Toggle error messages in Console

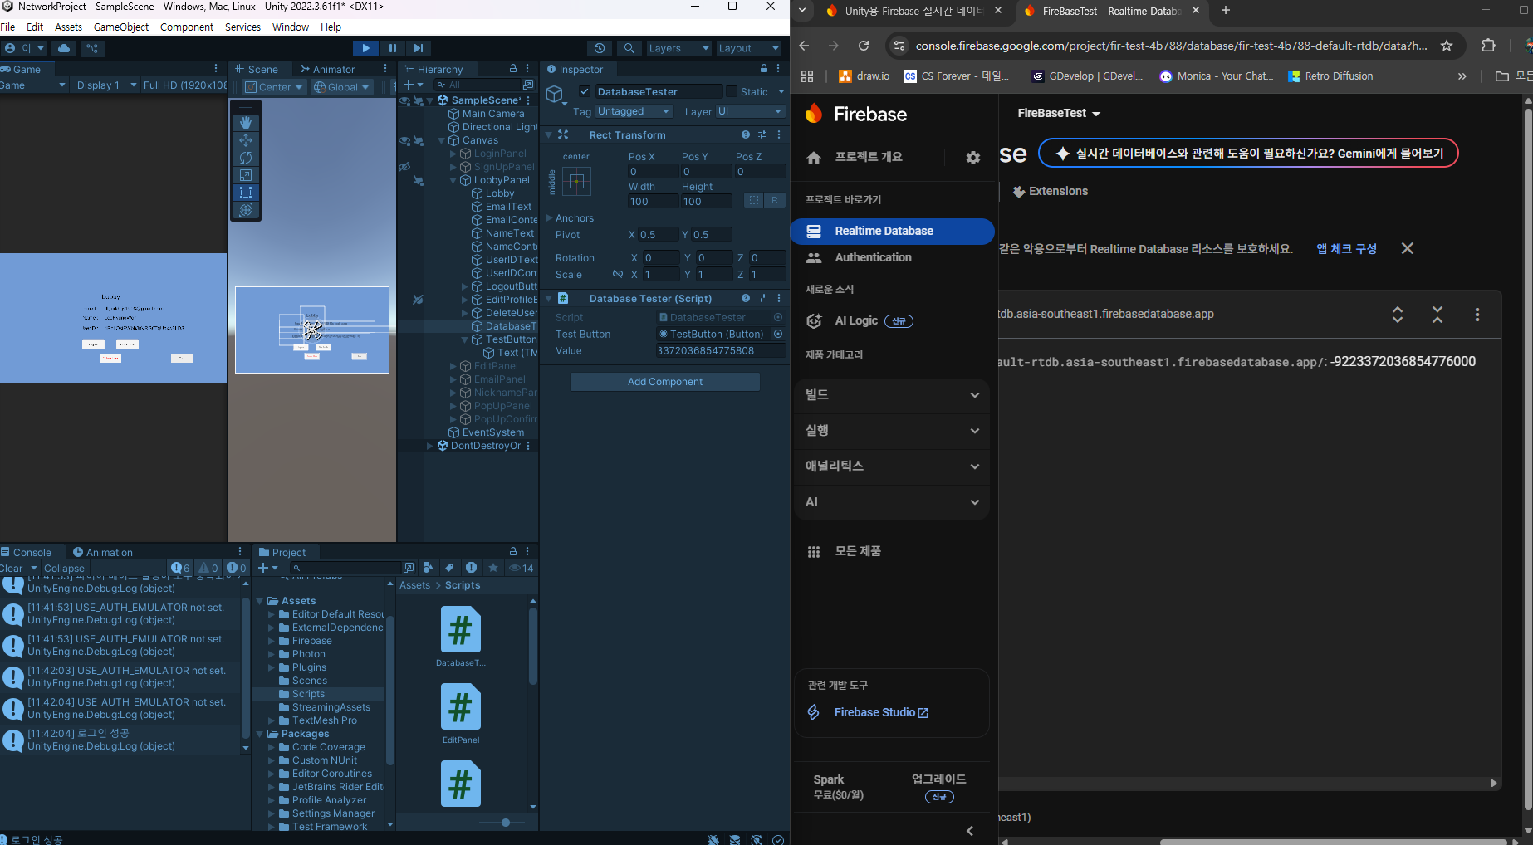[238, 569]
